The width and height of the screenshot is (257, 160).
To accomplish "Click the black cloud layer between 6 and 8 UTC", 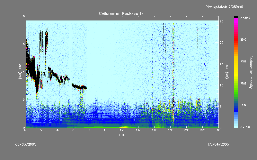I will pos(79,86).
